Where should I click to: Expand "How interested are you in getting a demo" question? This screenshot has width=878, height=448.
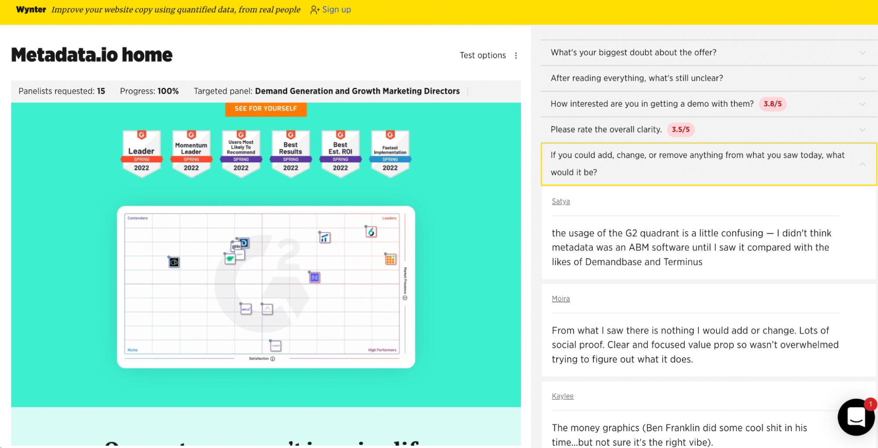click(x=708, y=104)
